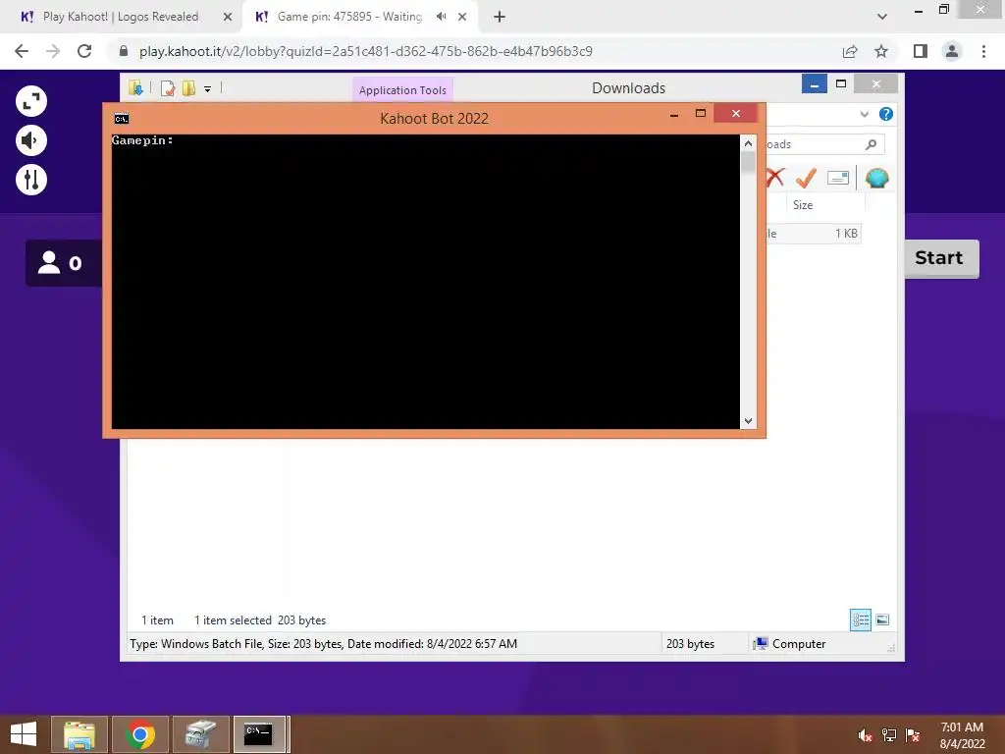
Task: Go back in Chrome
Action: 22,51
